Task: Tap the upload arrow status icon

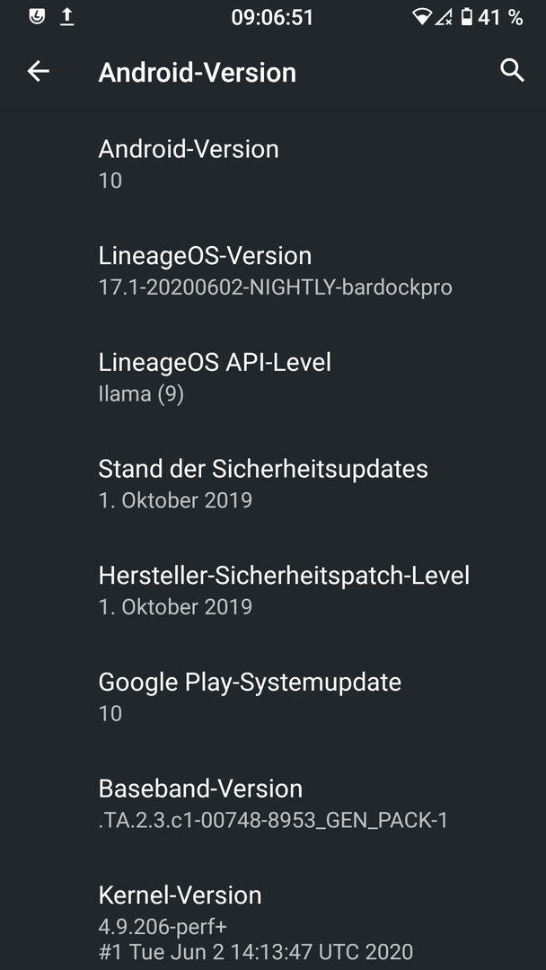Action: coord(66,17)
